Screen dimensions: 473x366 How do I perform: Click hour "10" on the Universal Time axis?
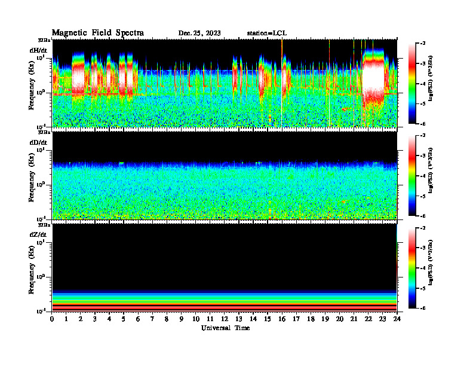[196, 319]
